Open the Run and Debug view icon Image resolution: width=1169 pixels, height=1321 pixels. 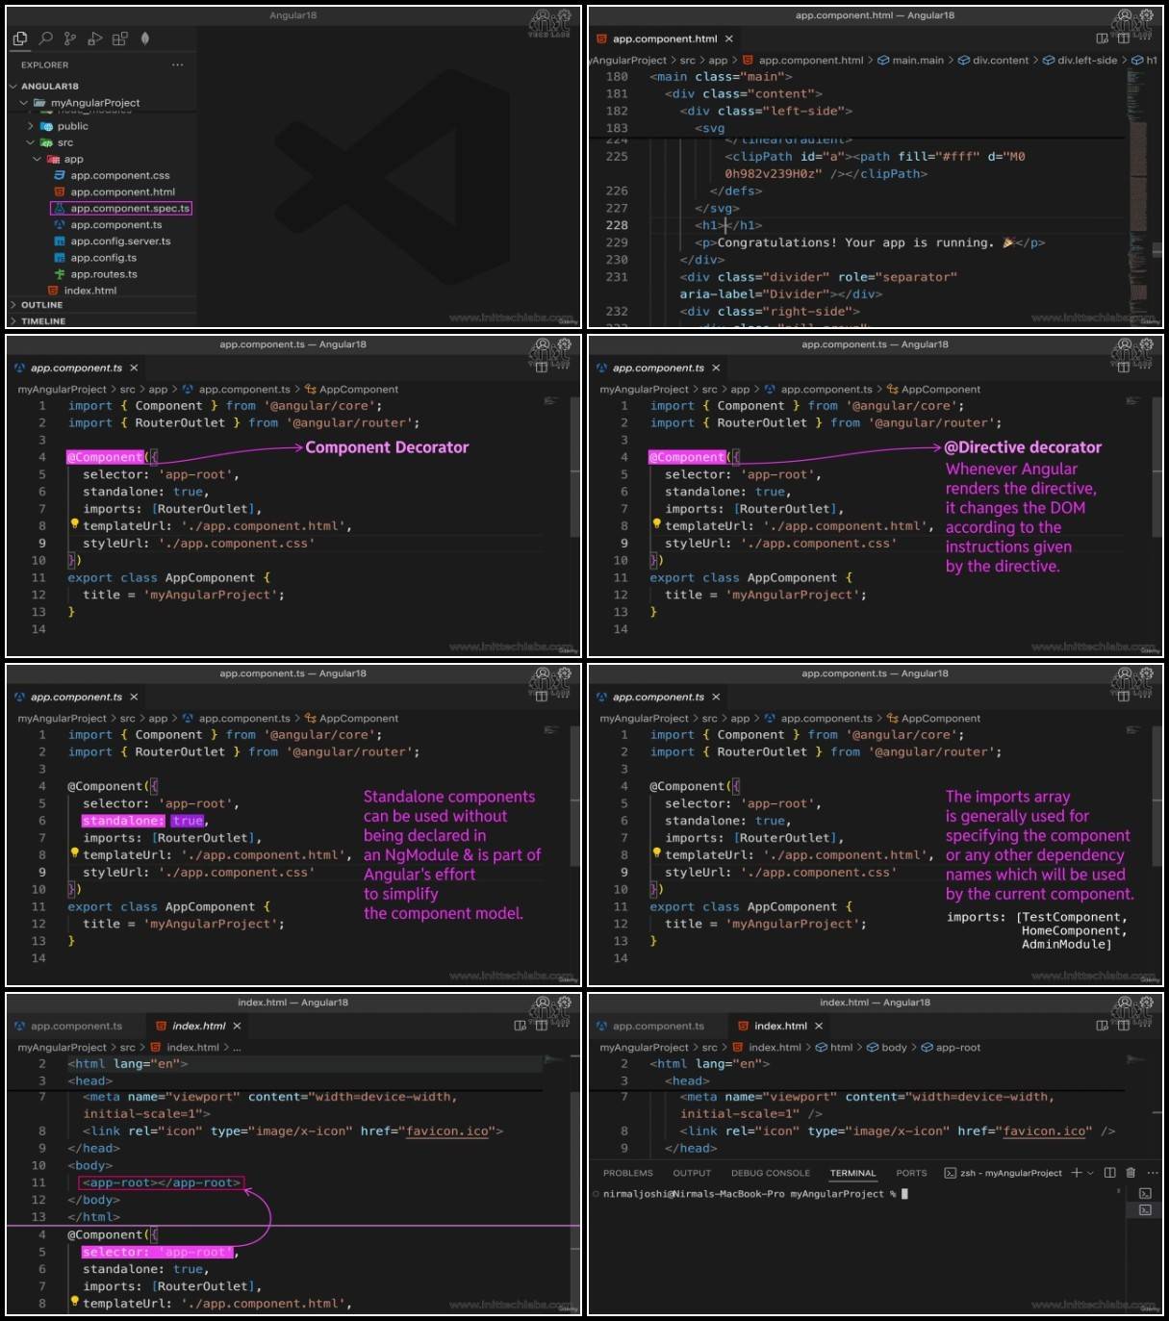(x=95, y=38)
